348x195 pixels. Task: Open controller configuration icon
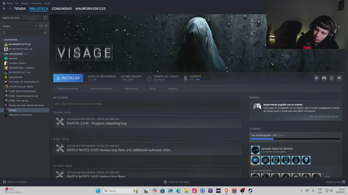324,78
